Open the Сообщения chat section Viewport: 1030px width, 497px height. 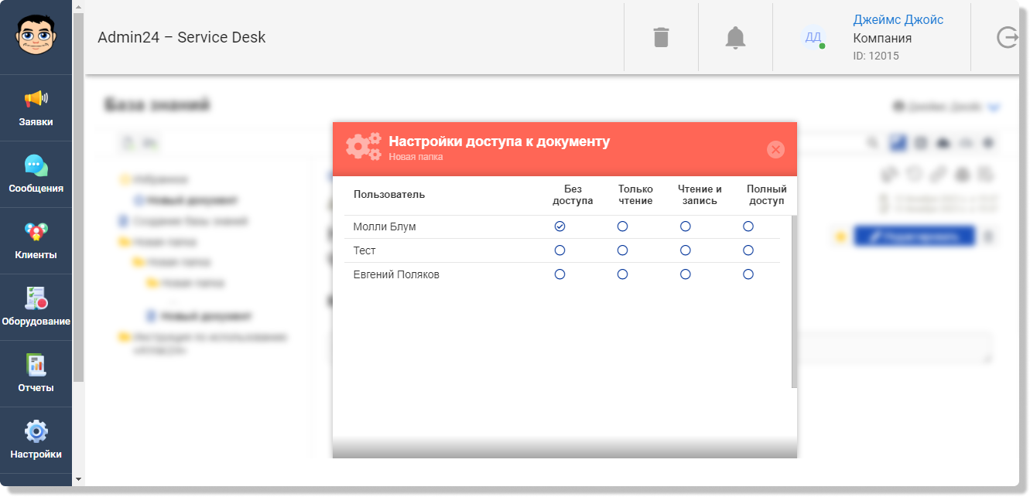point(36,175)
